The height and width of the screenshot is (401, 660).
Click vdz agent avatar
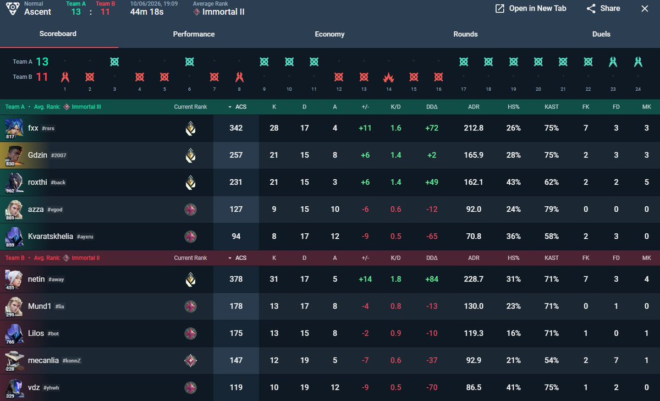(x=14, y=387)
